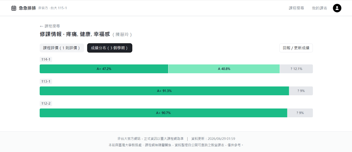Click the A+ 91.3% bar segment

164,91
